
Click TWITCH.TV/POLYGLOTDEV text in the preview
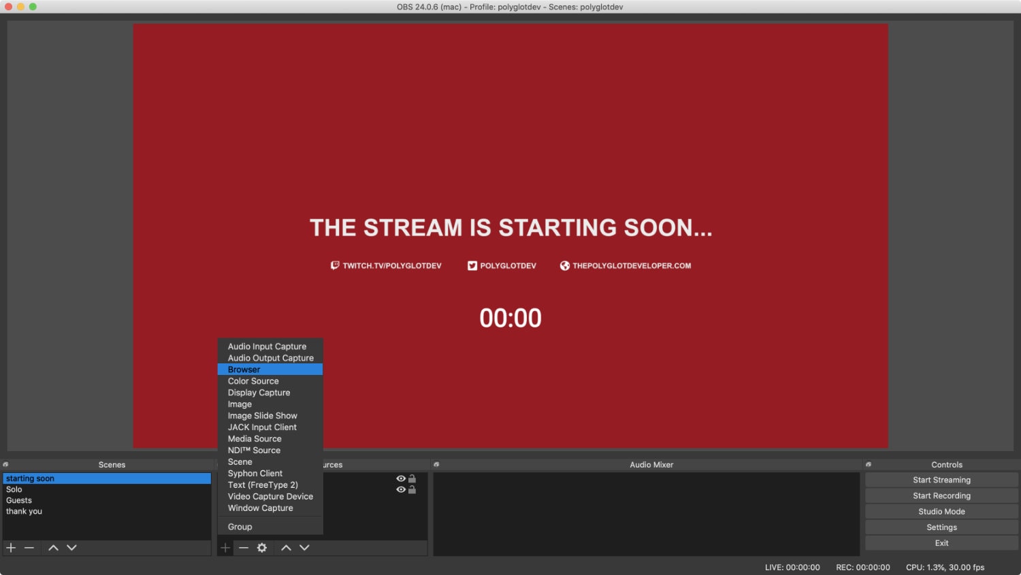tap(392, 266)
